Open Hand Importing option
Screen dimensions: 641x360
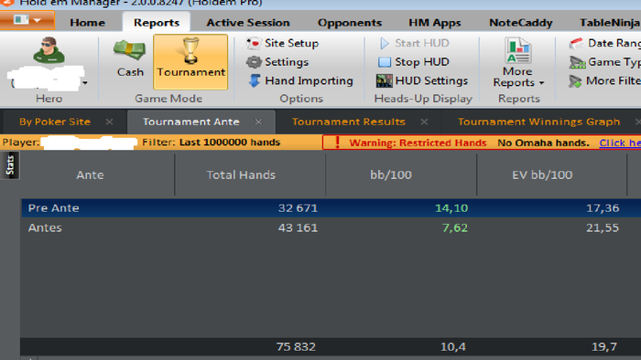300,80
